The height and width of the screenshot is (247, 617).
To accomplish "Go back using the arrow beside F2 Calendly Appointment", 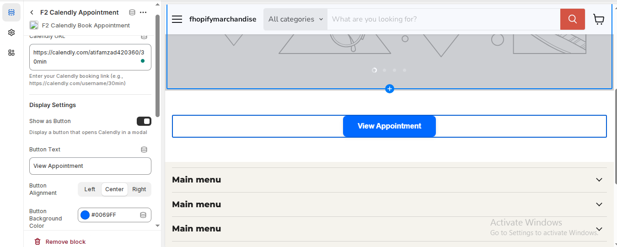I will (x=32, y=12).
